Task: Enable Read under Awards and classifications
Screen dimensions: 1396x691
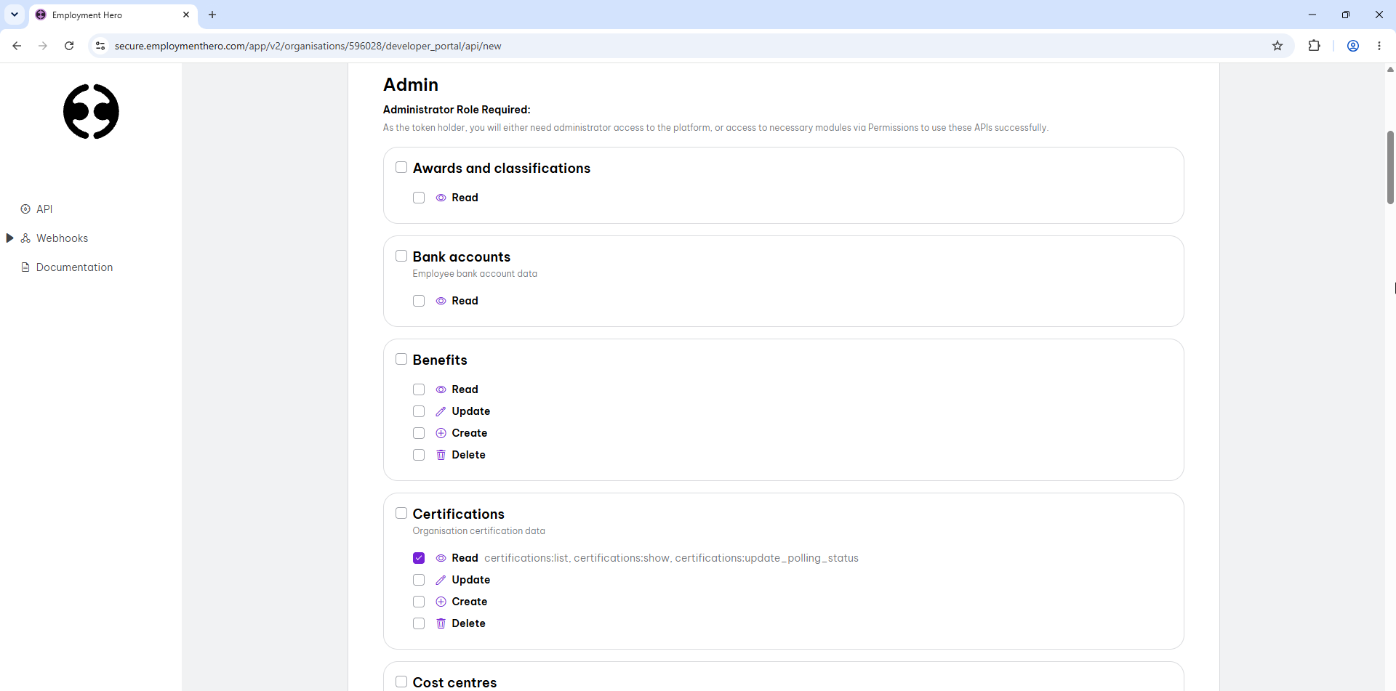Action: point(419,198)
